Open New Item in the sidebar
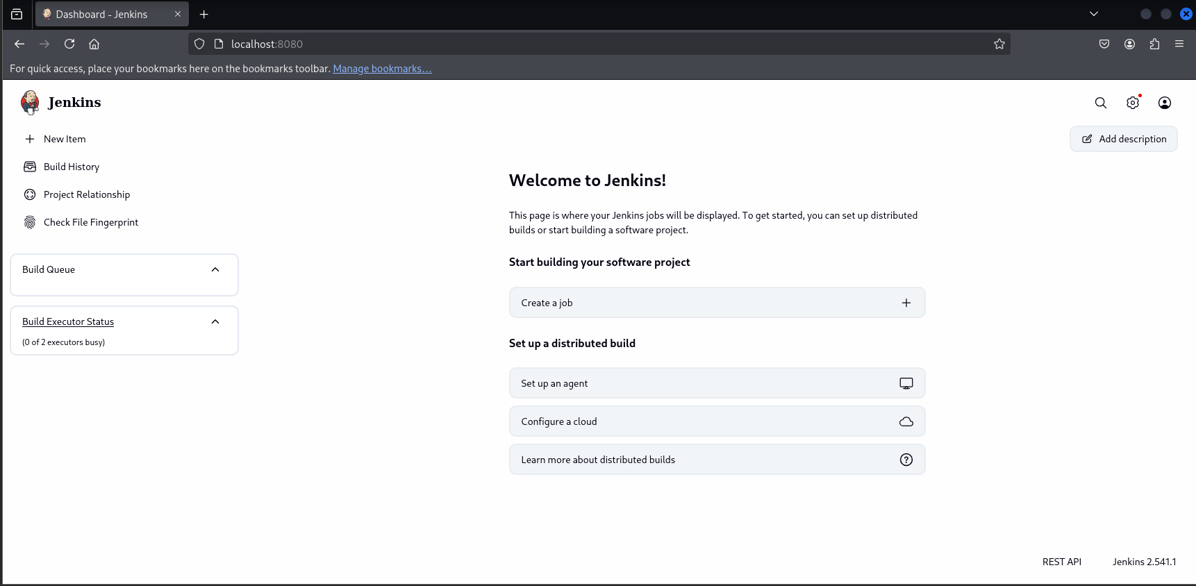Image resolution: width=1196 pixels, height=586 pixels. (65, 139)
